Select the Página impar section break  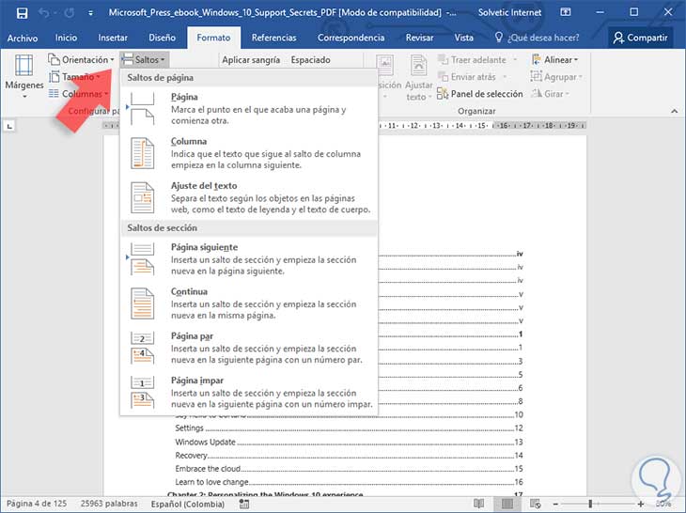[248, 392]
